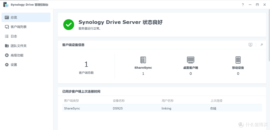Sort by 上次连接 column header
Screen dimensions: 270x130
click(x=216, y=100)
